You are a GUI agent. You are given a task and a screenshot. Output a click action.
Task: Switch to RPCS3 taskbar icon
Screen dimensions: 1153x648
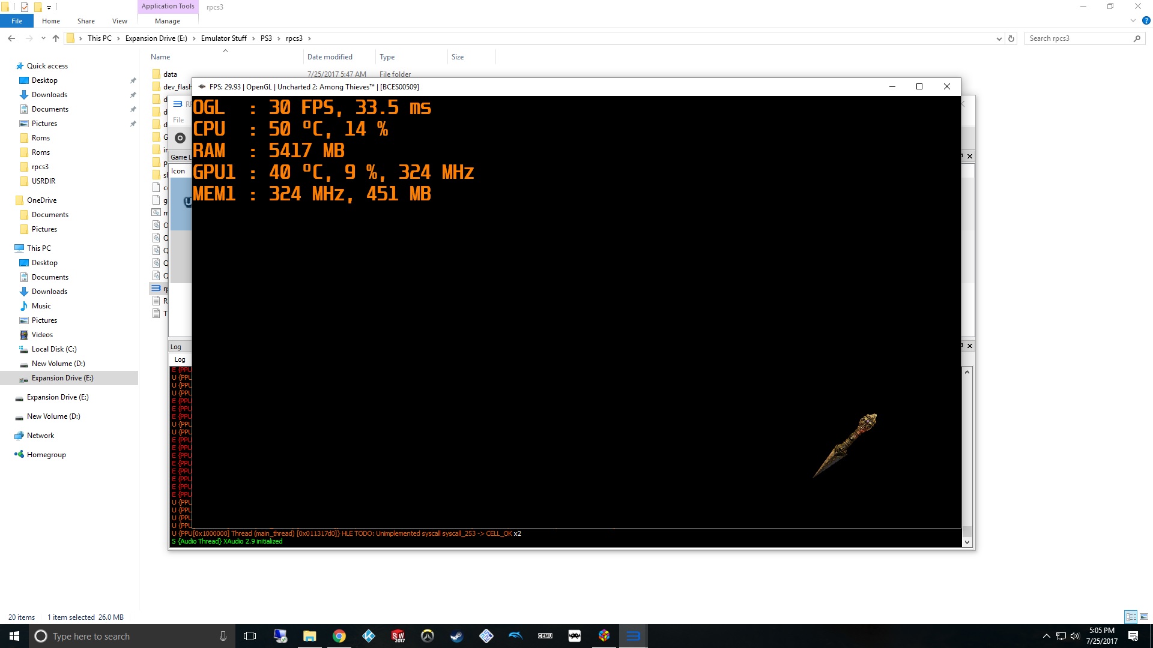[633, 636]
